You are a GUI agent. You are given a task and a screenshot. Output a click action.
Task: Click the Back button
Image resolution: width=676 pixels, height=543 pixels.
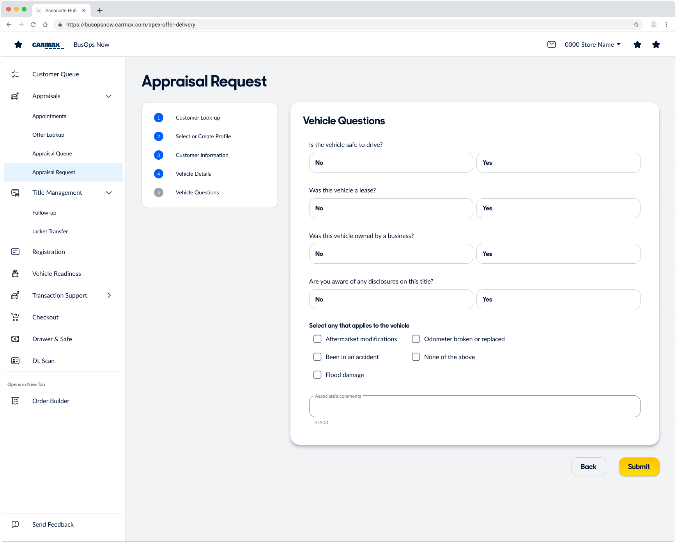coord(589,467)
